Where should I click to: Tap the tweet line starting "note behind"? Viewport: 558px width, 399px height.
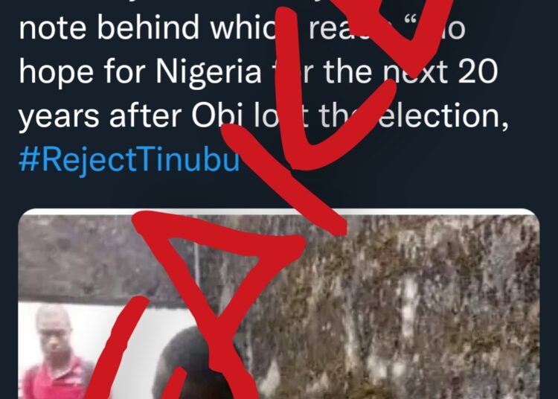pos(242,28)
